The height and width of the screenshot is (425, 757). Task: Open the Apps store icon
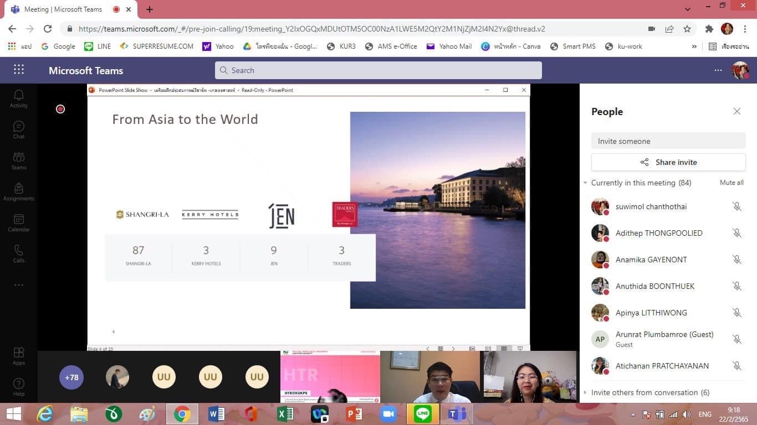[18, 356]
